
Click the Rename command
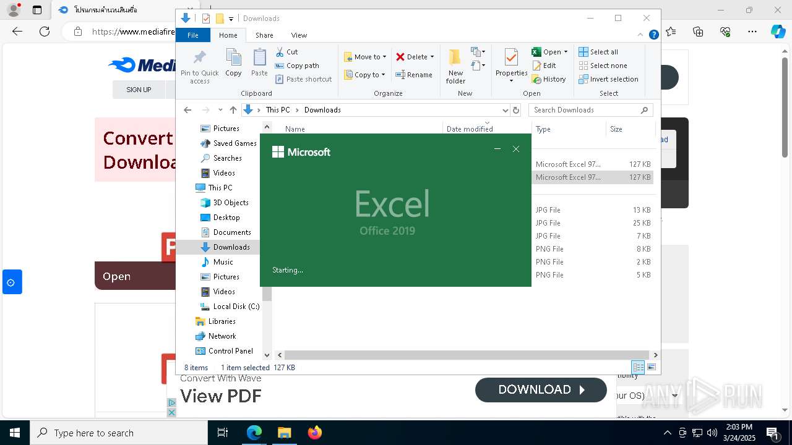pyautogui.click(x=414, y=75)
